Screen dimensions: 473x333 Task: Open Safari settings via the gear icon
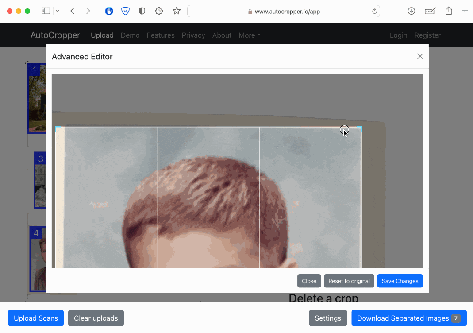point(159,11)
